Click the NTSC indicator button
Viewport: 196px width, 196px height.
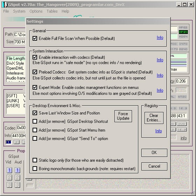(182, 97)
